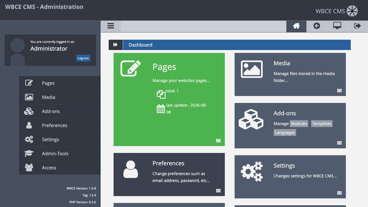Open the Templates link on the Add-ons card
368x207 pixels.
(x=322, y=124)
